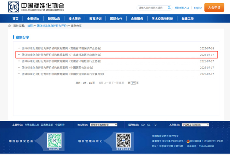Select the 技术服务 nav item
This screenshot has height=155, width=230.
pyautogui.click(x=75, y=19)
